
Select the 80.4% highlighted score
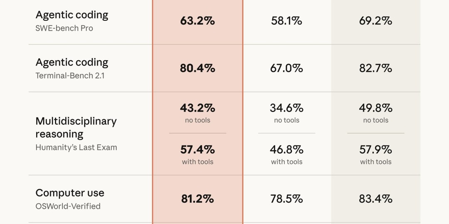pos(197,68)
